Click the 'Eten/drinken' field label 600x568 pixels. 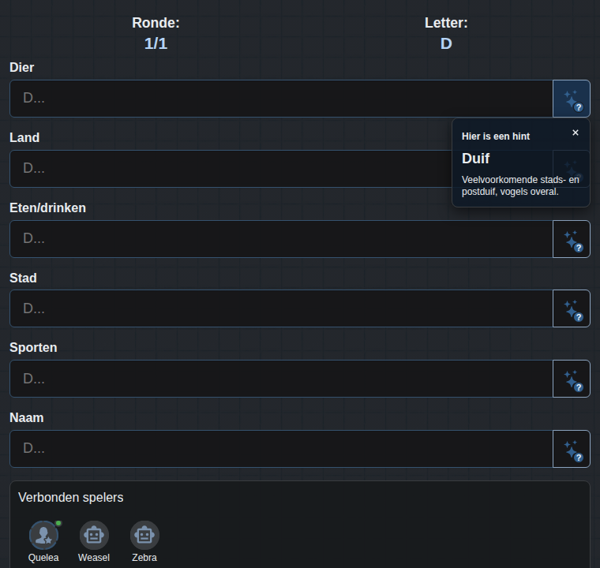coord(48,207)
